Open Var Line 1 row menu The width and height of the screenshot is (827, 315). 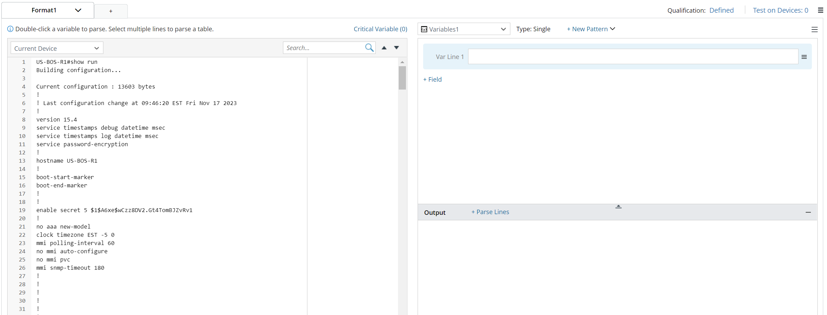click(x=804, y=57)
